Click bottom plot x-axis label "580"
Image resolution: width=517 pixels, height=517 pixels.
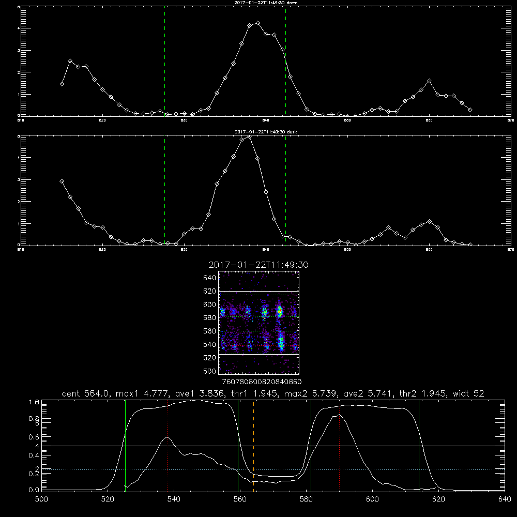306,499
